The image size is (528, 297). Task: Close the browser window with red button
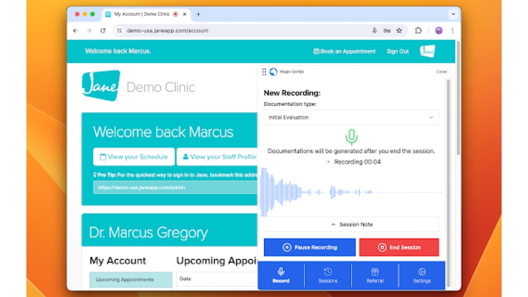click(77, 14)
